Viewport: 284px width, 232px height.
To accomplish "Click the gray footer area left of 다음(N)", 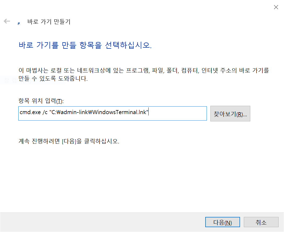I will pos(102,222).
